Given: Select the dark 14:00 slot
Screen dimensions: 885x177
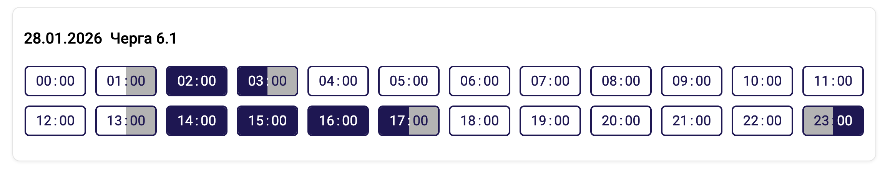Looking at the screenshot, I should tap(197, 121).
